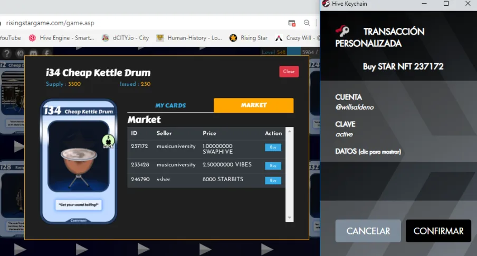Viewport: 477px width, 256px height.
Task: Click the market list scroll down arrow
Action: tap(289, 218)
